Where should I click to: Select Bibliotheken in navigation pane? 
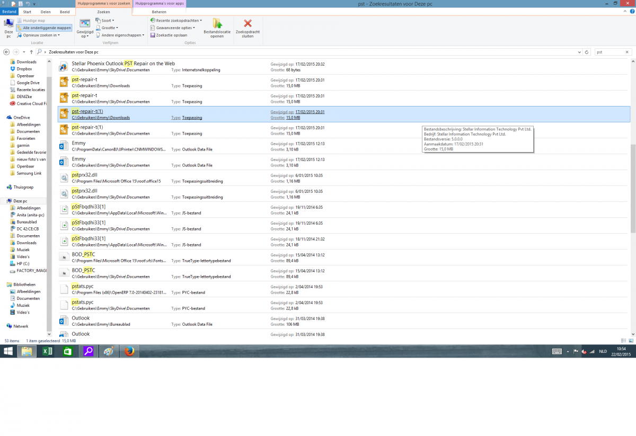pyautogui.click(x=24, y=284)
